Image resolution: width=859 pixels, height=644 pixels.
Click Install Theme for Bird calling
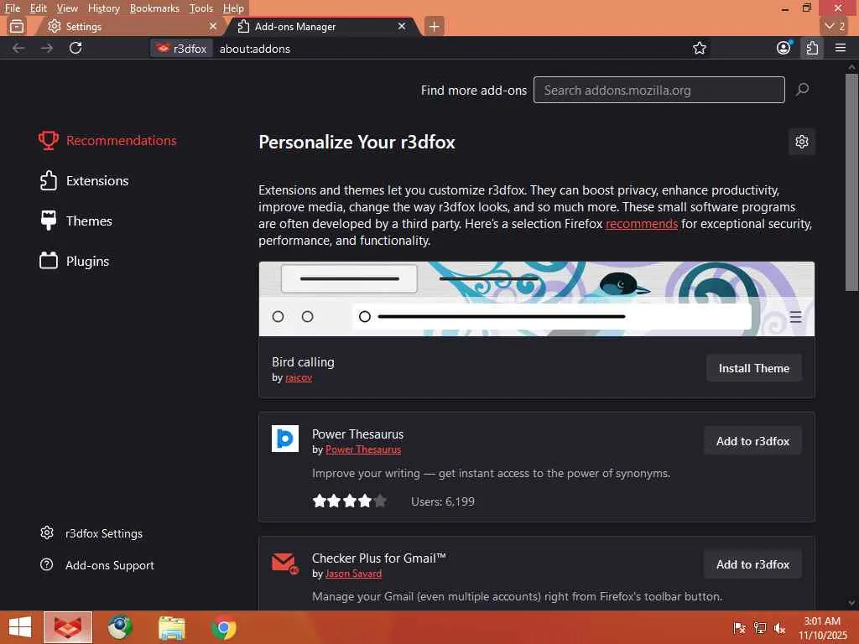754,368
